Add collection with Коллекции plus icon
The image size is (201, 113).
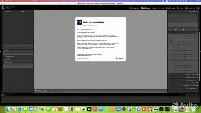click(x=32, y=62)
